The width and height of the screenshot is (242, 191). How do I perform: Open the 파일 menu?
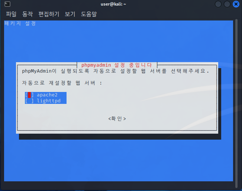tap(11, 14)
